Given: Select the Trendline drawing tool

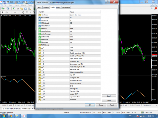Looking at the screenshot, I should tap(19, 12).
